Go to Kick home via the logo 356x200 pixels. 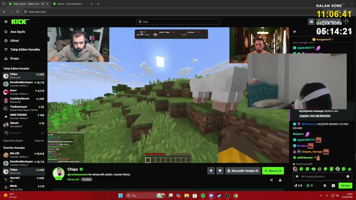[x=20, y=22]
